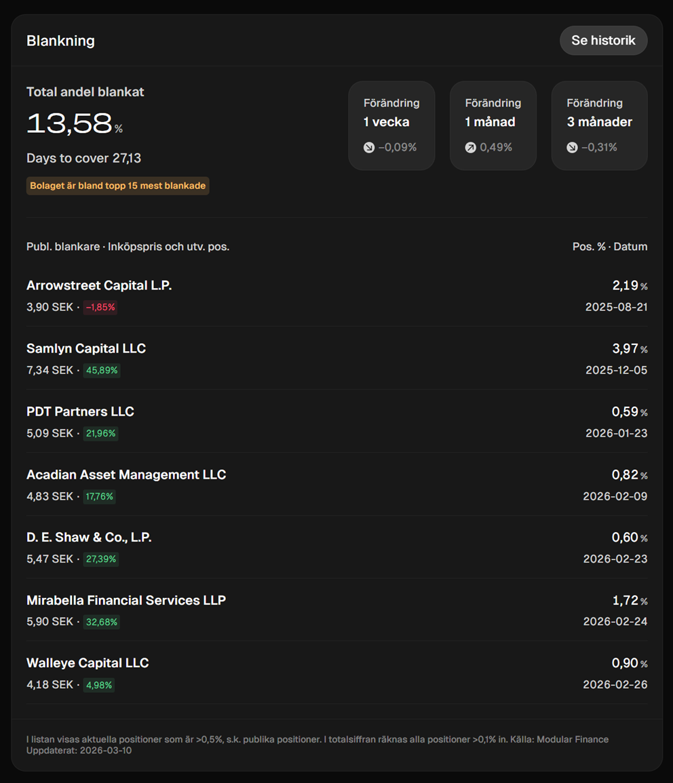Select Samlyn Capital LLC name
This screenshot has width=673, height=783.
click(x=86, y=348)
